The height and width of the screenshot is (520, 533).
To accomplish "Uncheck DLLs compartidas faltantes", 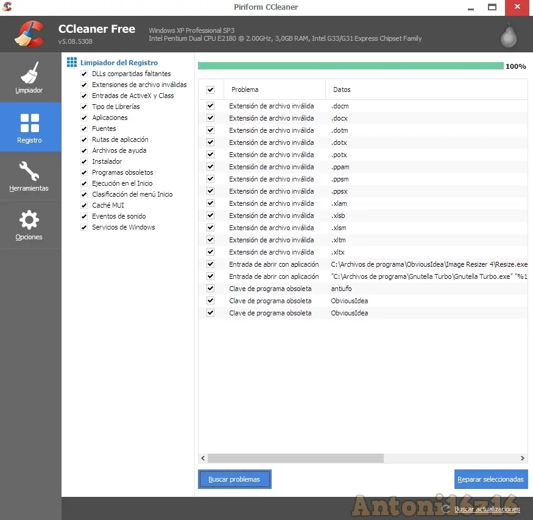I will (84, 74).
